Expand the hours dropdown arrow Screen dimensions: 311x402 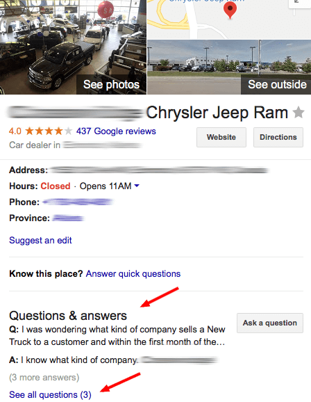137,186
